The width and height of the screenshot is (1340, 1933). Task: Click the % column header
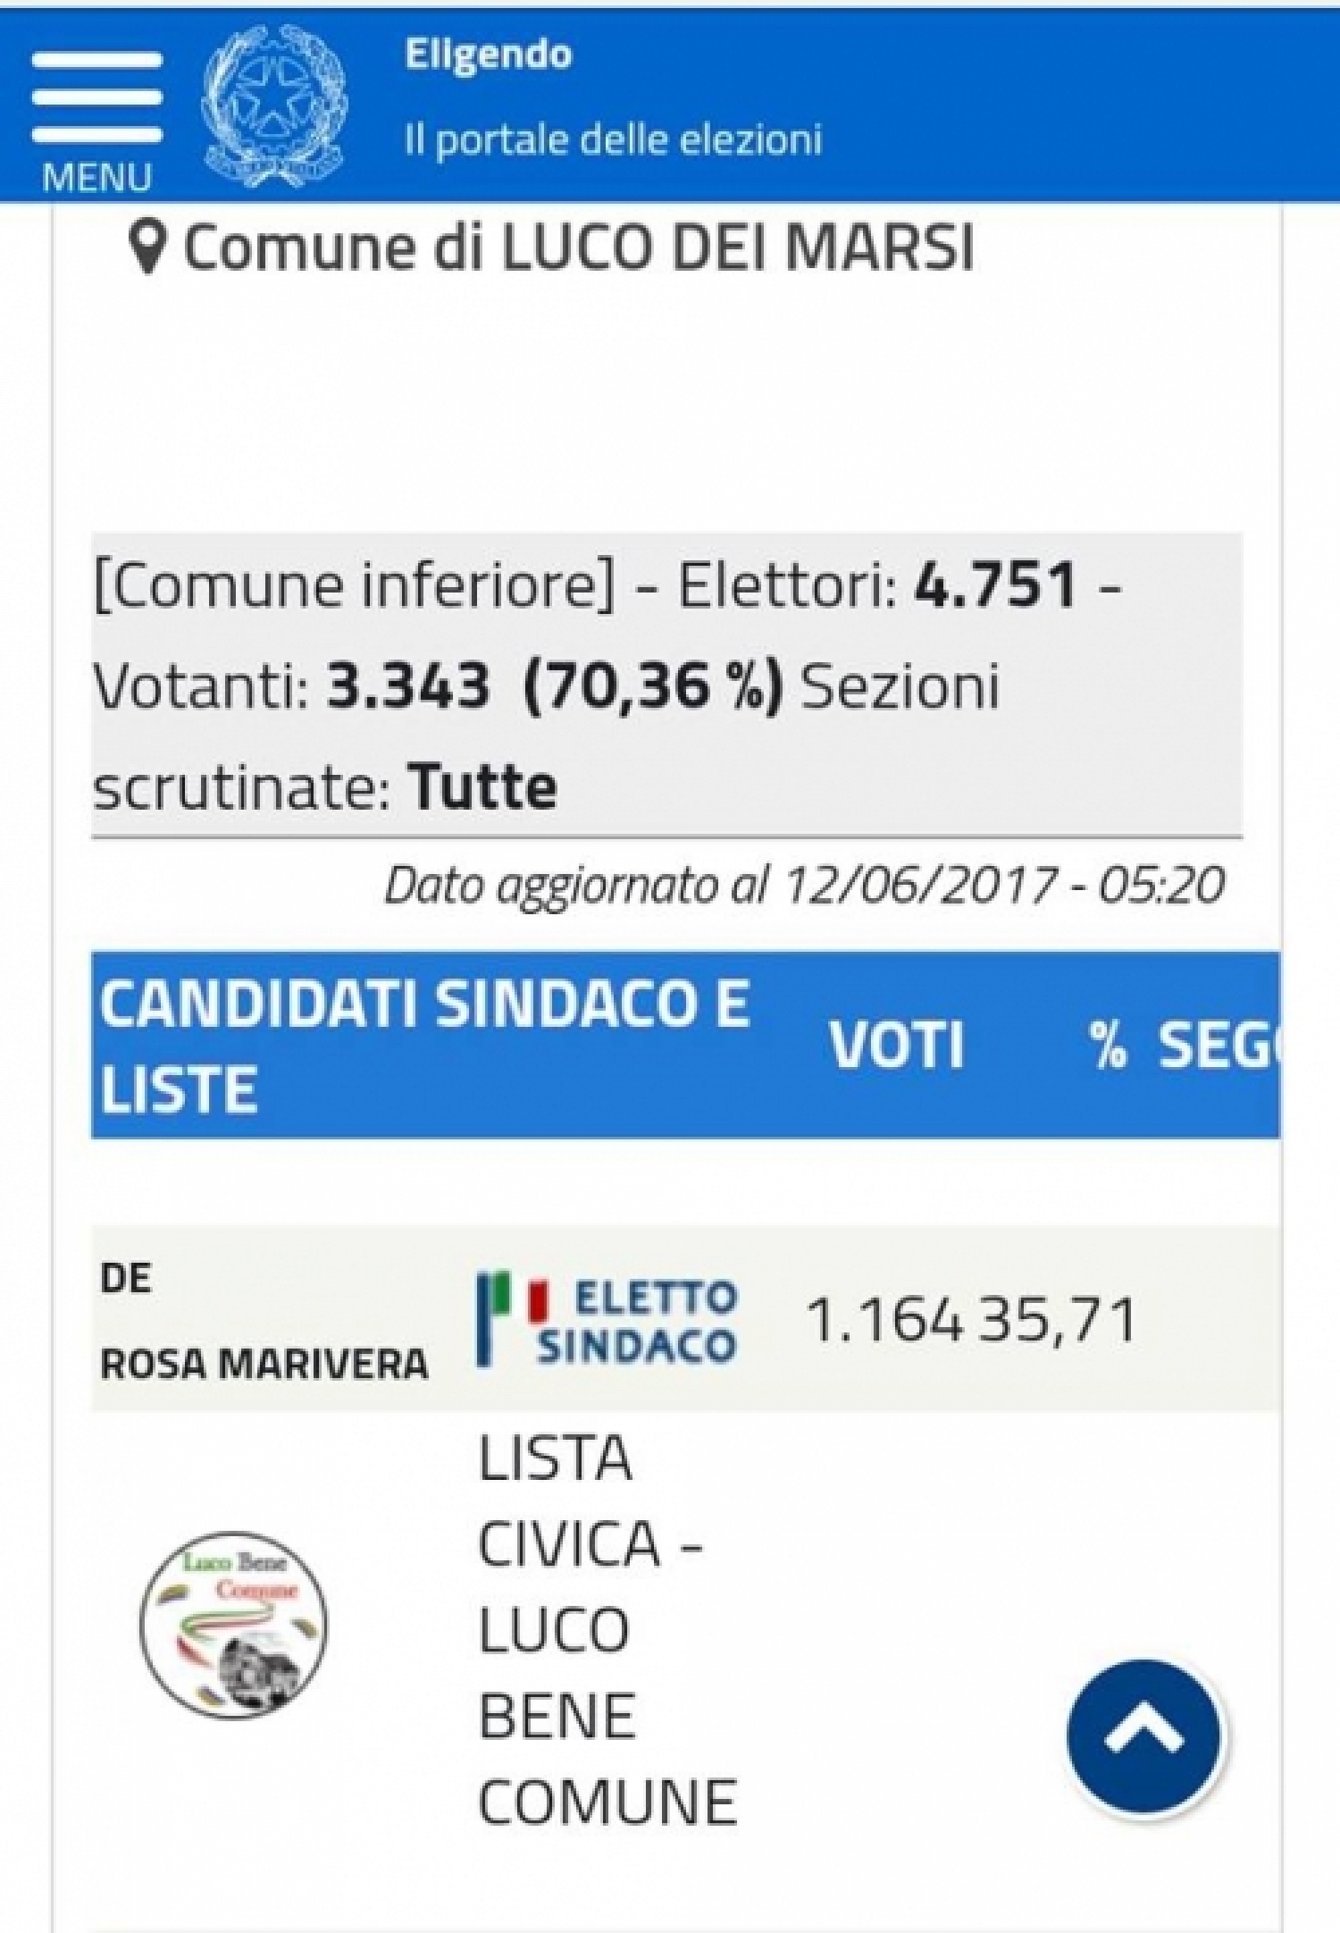tap(1108, 1045)
